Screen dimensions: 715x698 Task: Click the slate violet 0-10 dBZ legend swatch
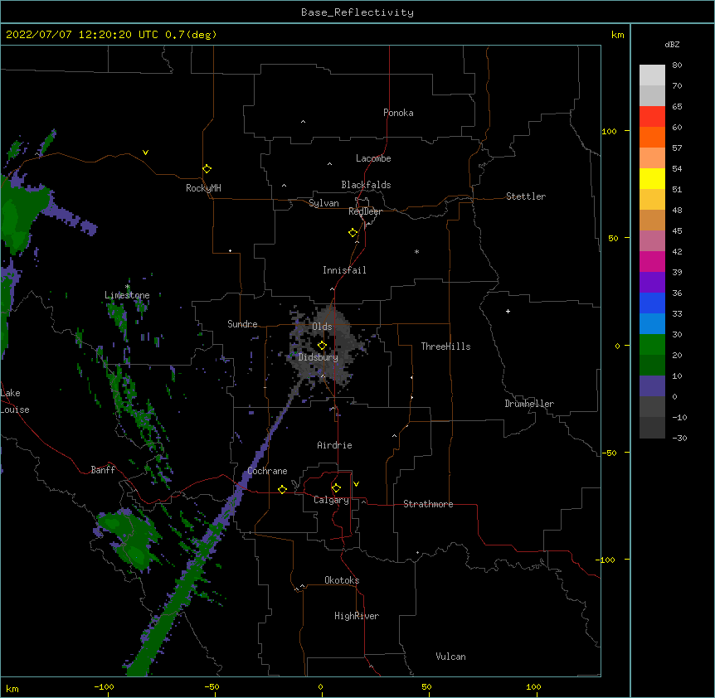point(652,386)
